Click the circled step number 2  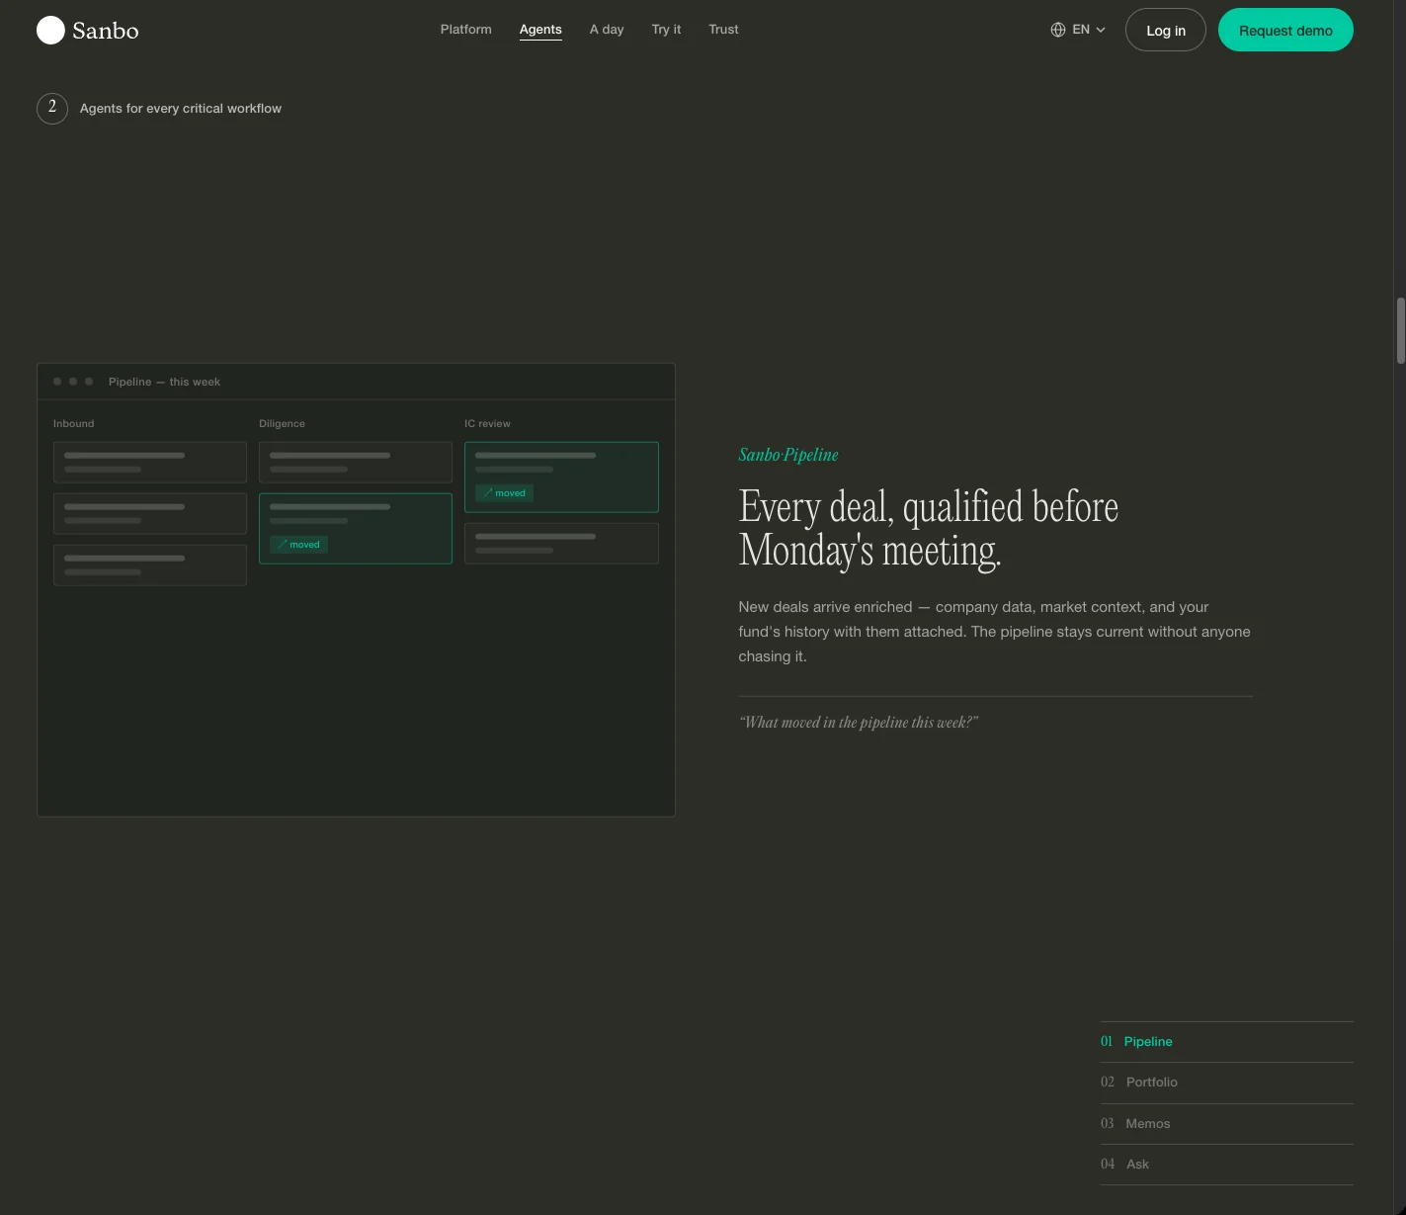(52, 108)
